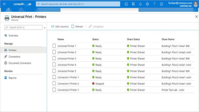
Task: Open the help question mark icon
Action: coord(154,4)
